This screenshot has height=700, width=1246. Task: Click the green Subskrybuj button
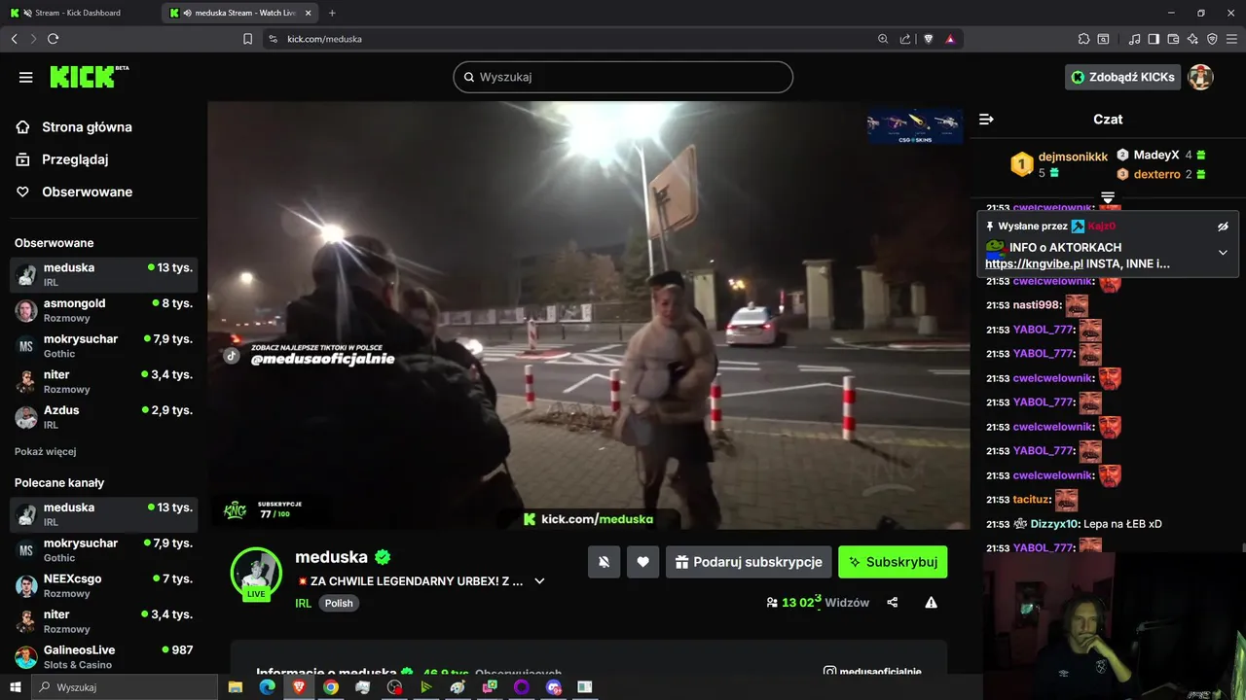(x=893, y=562)
